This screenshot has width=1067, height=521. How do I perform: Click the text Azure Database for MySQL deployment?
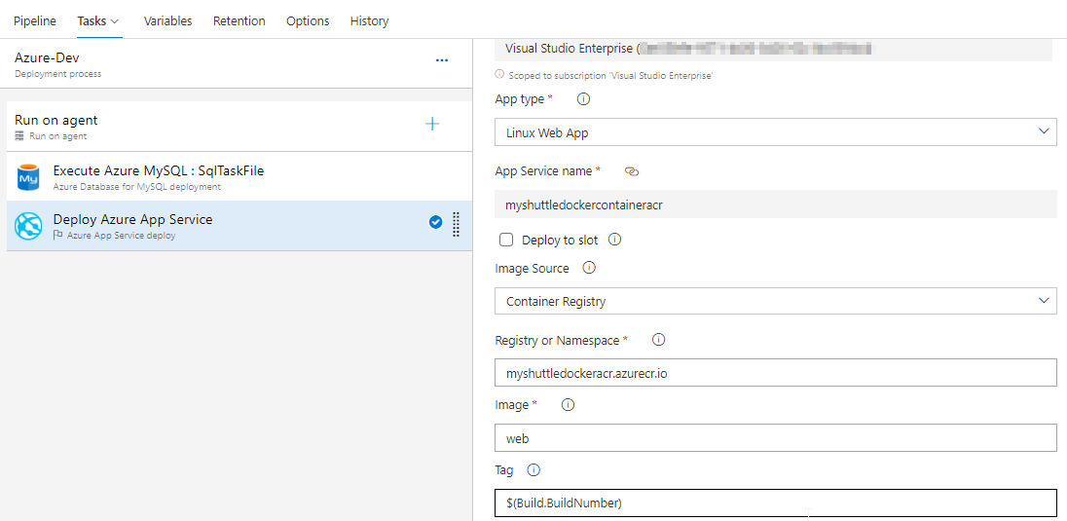136,187
